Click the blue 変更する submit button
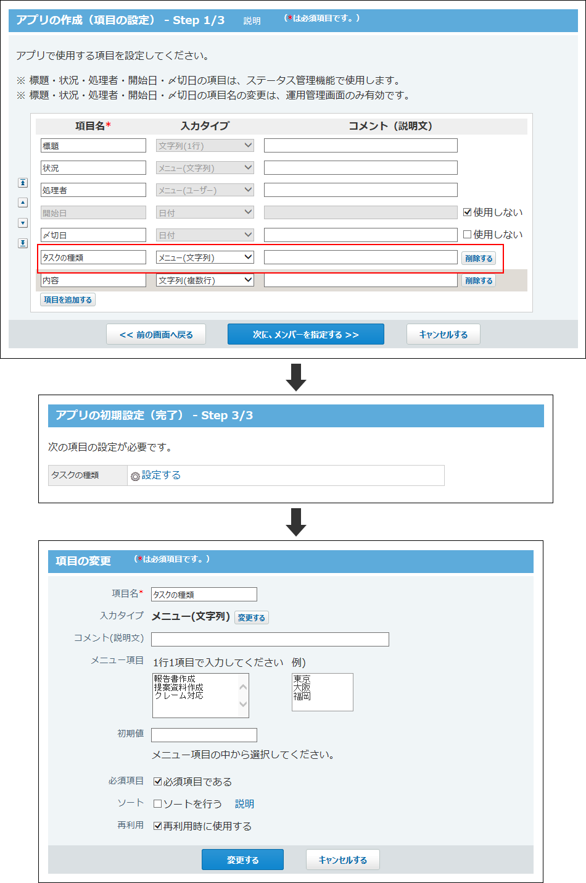Viewport: 586px width, 883px height. pyautogui.click(x=242, y=860)
